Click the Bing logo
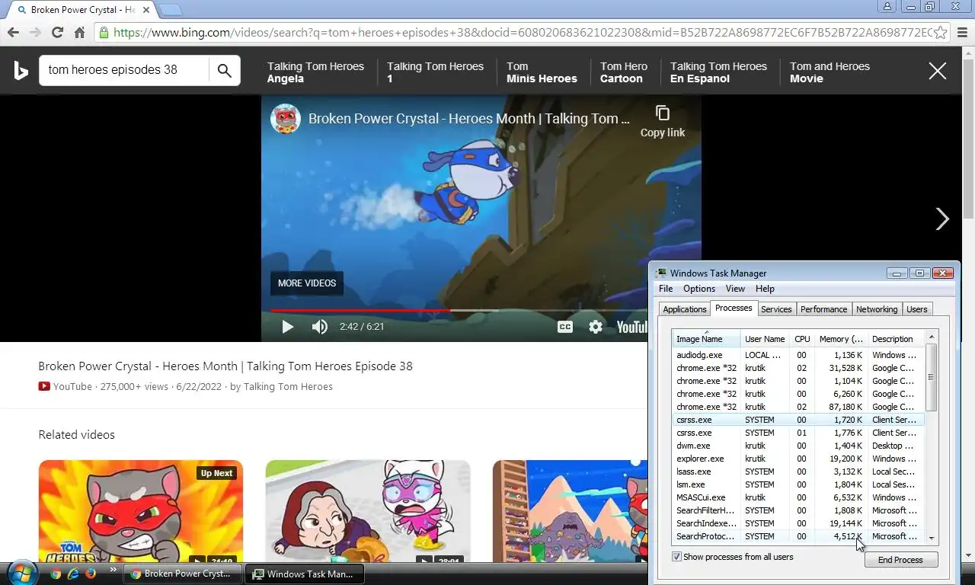The width and height of the screenshot is (975, 585). click(x=21, y=71)
